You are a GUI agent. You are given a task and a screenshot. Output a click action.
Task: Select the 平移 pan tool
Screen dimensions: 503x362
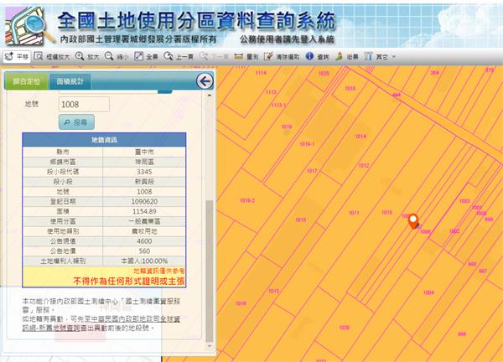coord(16,57)
